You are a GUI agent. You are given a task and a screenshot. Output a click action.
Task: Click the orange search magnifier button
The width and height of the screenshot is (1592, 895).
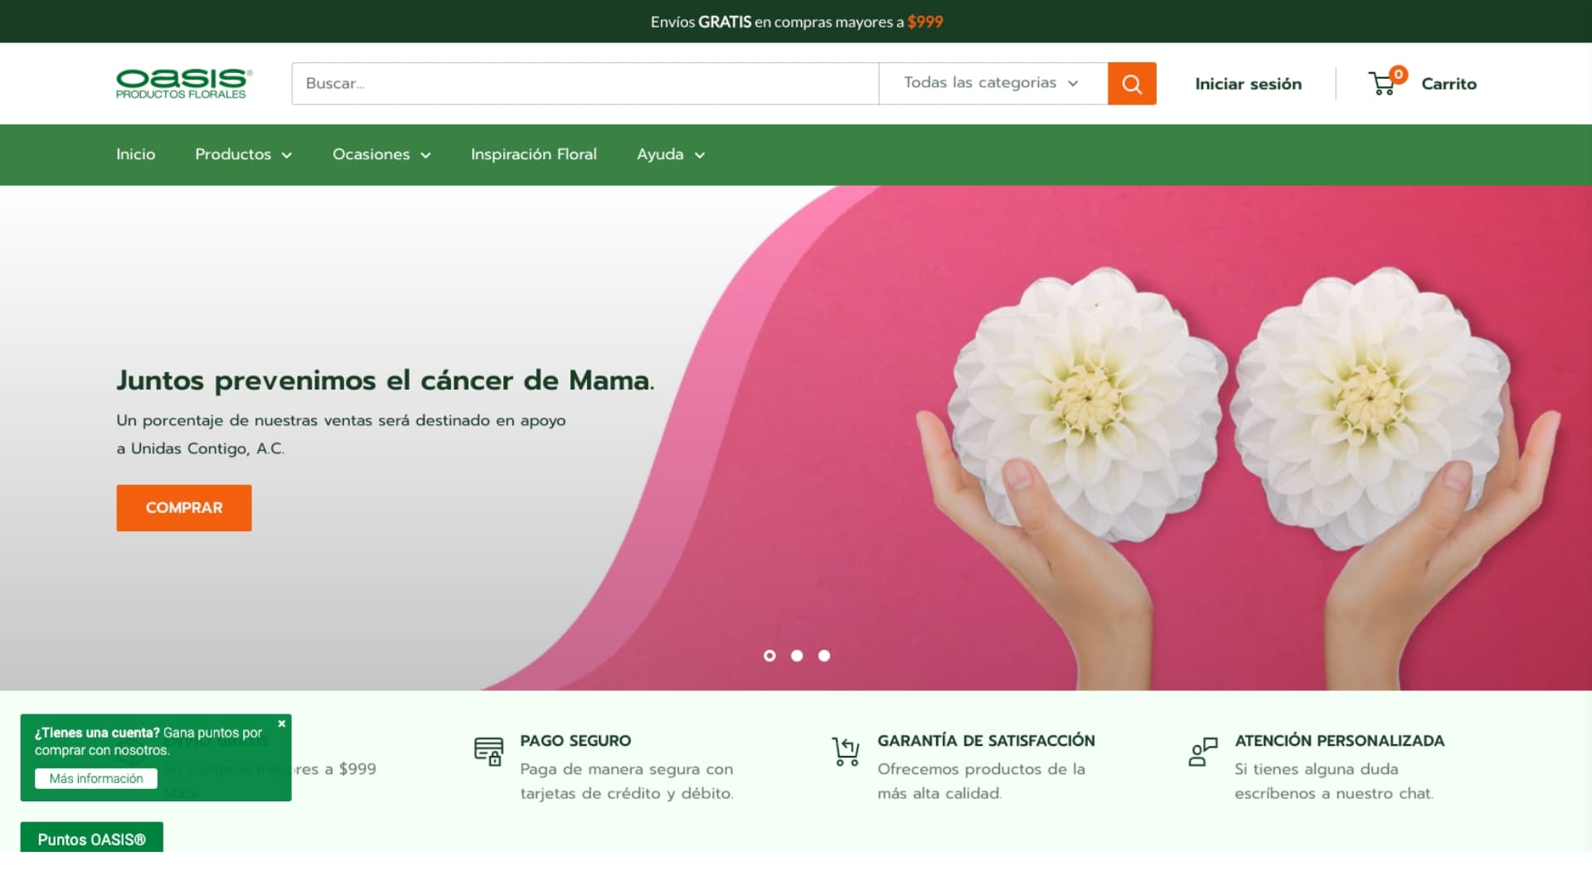point(1132,84)
